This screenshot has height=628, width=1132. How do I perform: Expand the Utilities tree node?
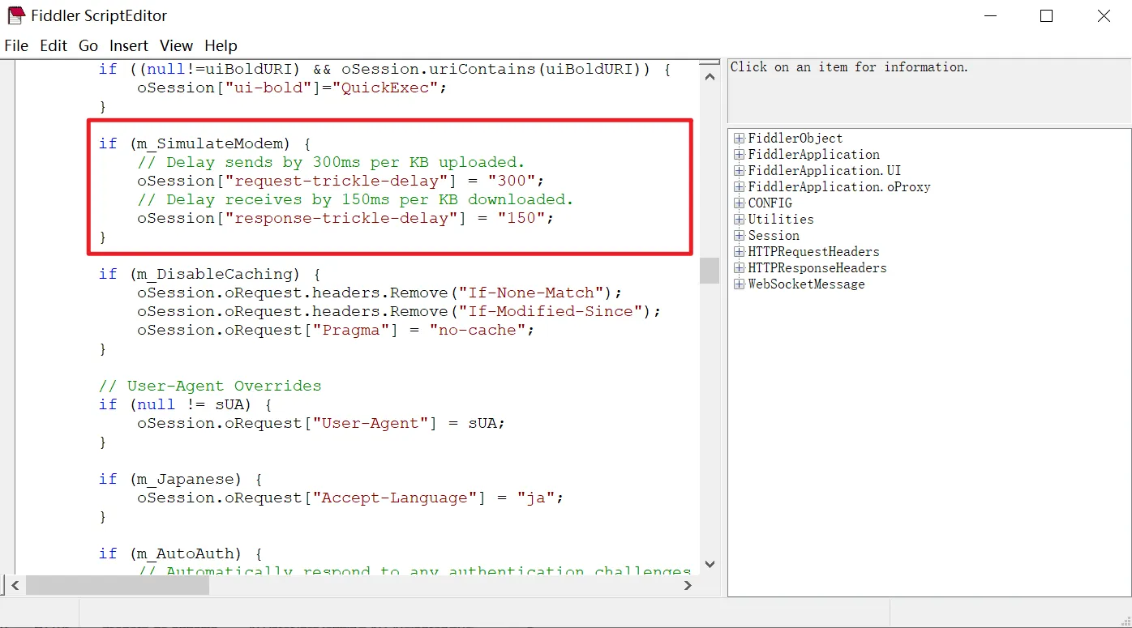tap(739, 220)
